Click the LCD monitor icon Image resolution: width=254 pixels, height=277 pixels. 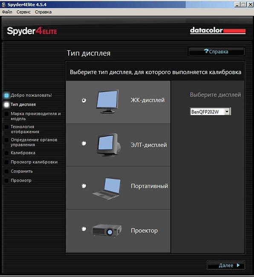(x=107, y=101)
